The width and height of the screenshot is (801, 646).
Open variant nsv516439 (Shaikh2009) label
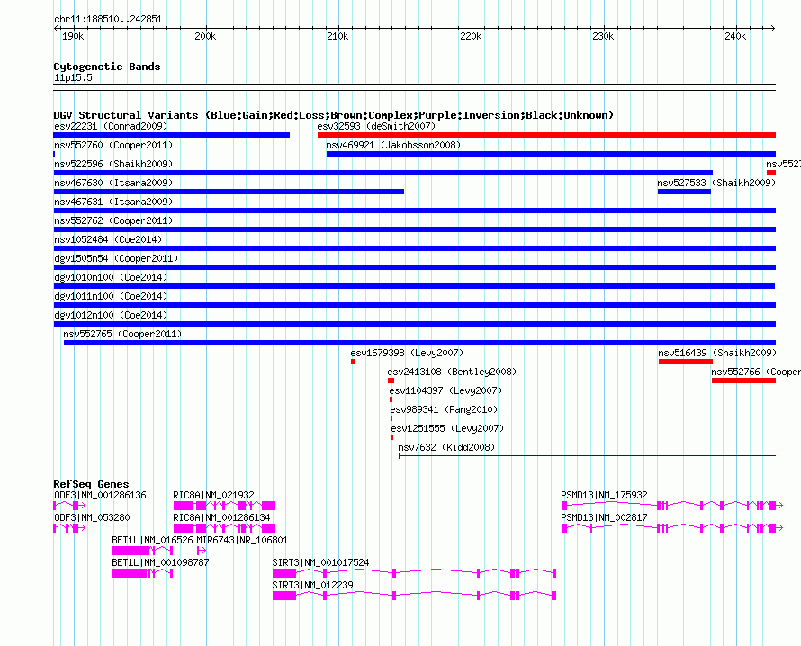(716, 353)
